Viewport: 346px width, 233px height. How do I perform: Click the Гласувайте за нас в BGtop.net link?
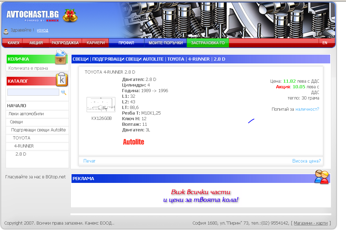[x=35, y=177]
